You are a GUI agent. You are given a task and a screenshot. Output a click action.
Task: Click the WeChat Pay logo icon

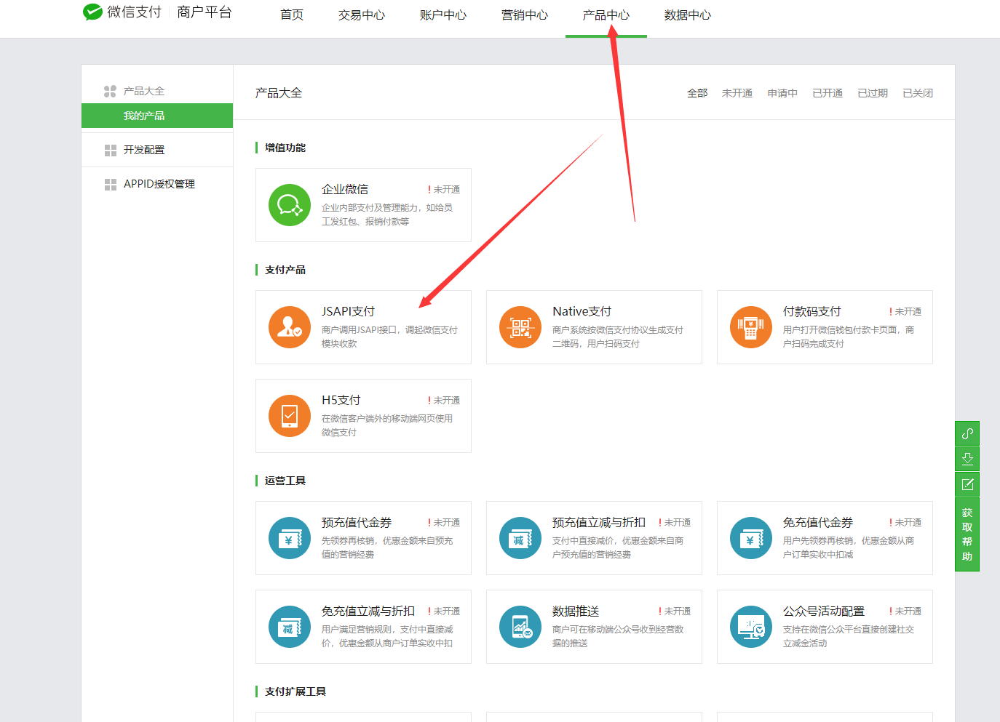92,12
